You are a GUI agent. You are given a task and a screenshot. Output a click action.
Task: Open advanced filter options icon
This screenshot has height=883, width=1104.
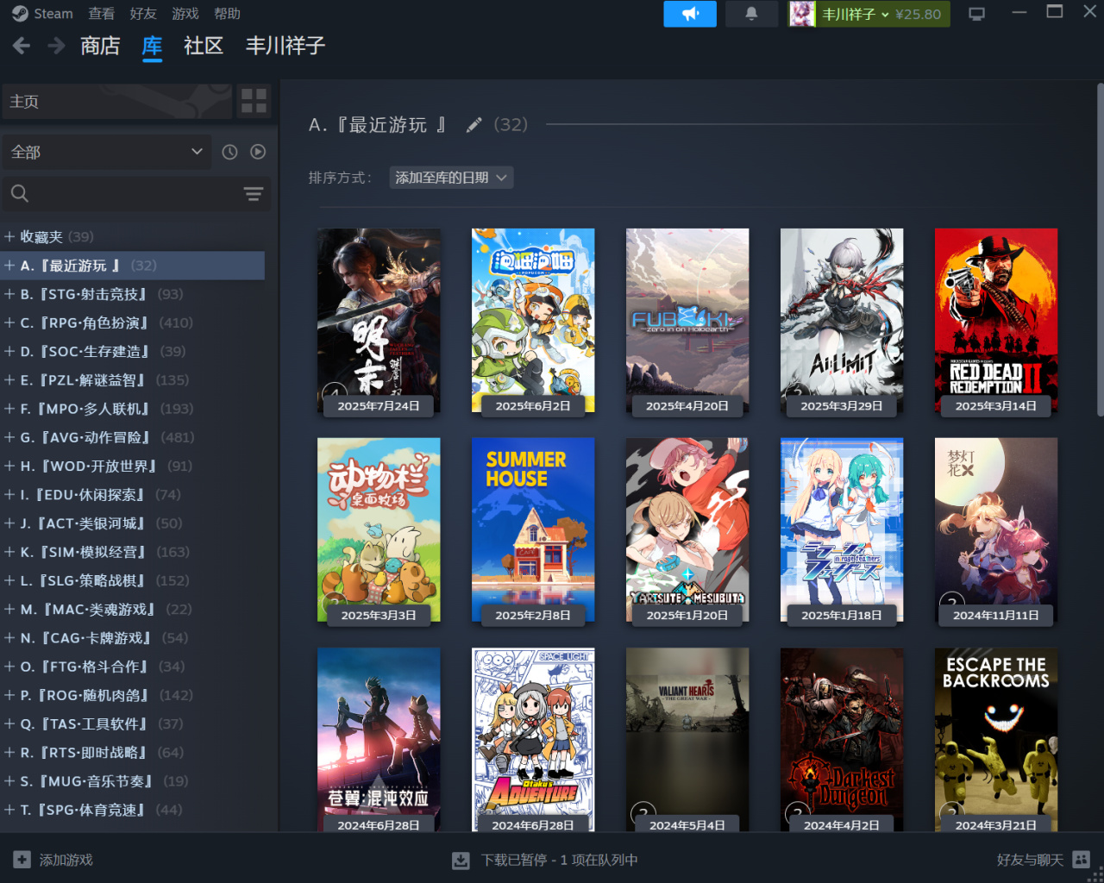point(253,194)
